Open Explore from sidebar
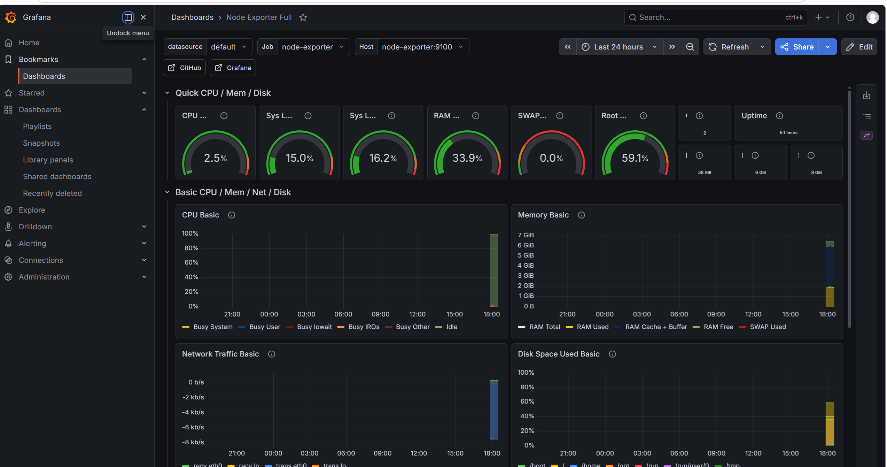 (32, 210)
